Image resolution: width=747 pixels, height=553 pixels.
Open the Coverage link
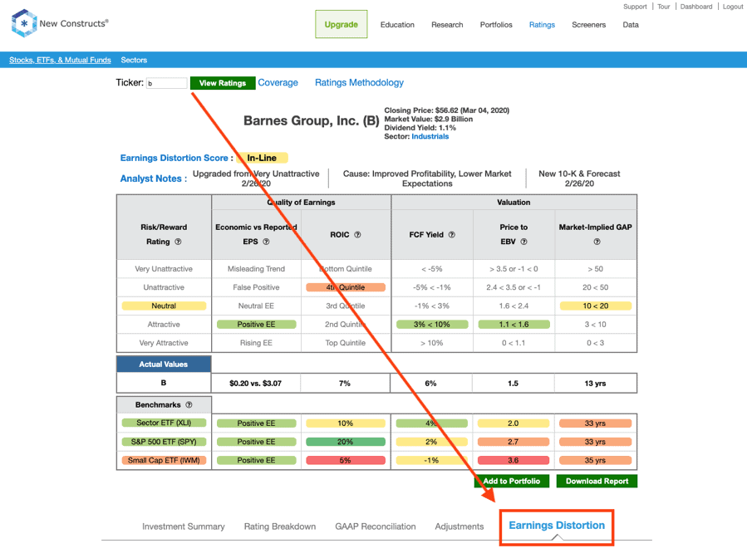point(278,82)
